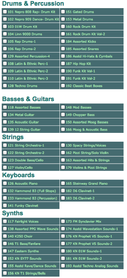The width and height of the screenshot is (127, 278).
Task: Check the 135 Acoustic Guitar box
Action: [x=5, y=122]
